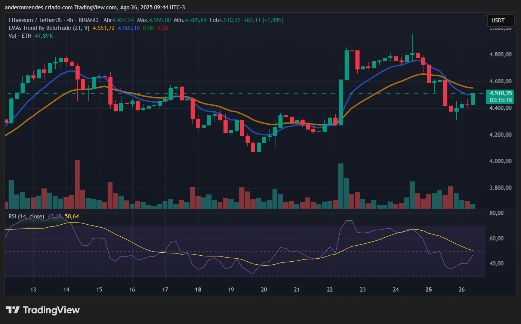
Task: Click the blue EMA value 4.503,10
Action: [x=129, y=28]
